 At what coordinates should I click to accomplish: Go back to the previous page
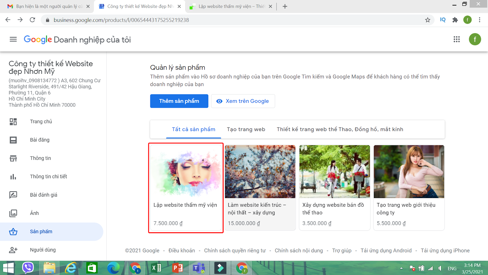point(8,20)
